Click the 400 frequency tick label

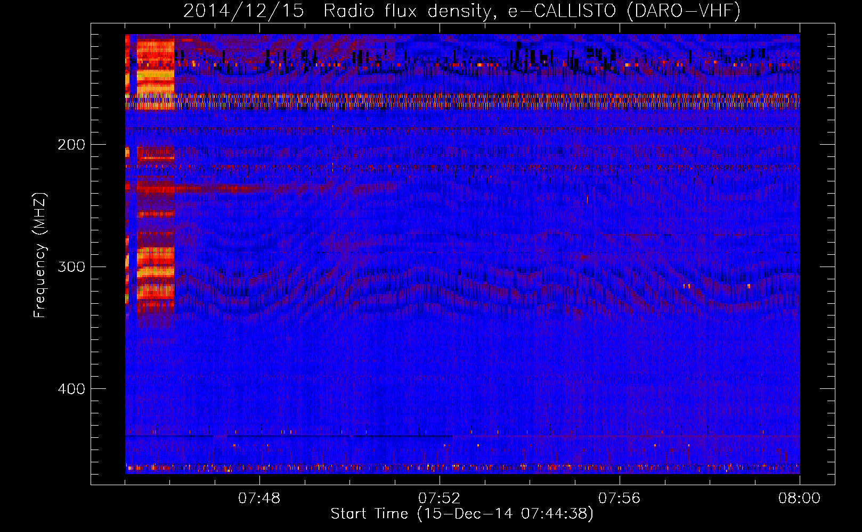71,389
